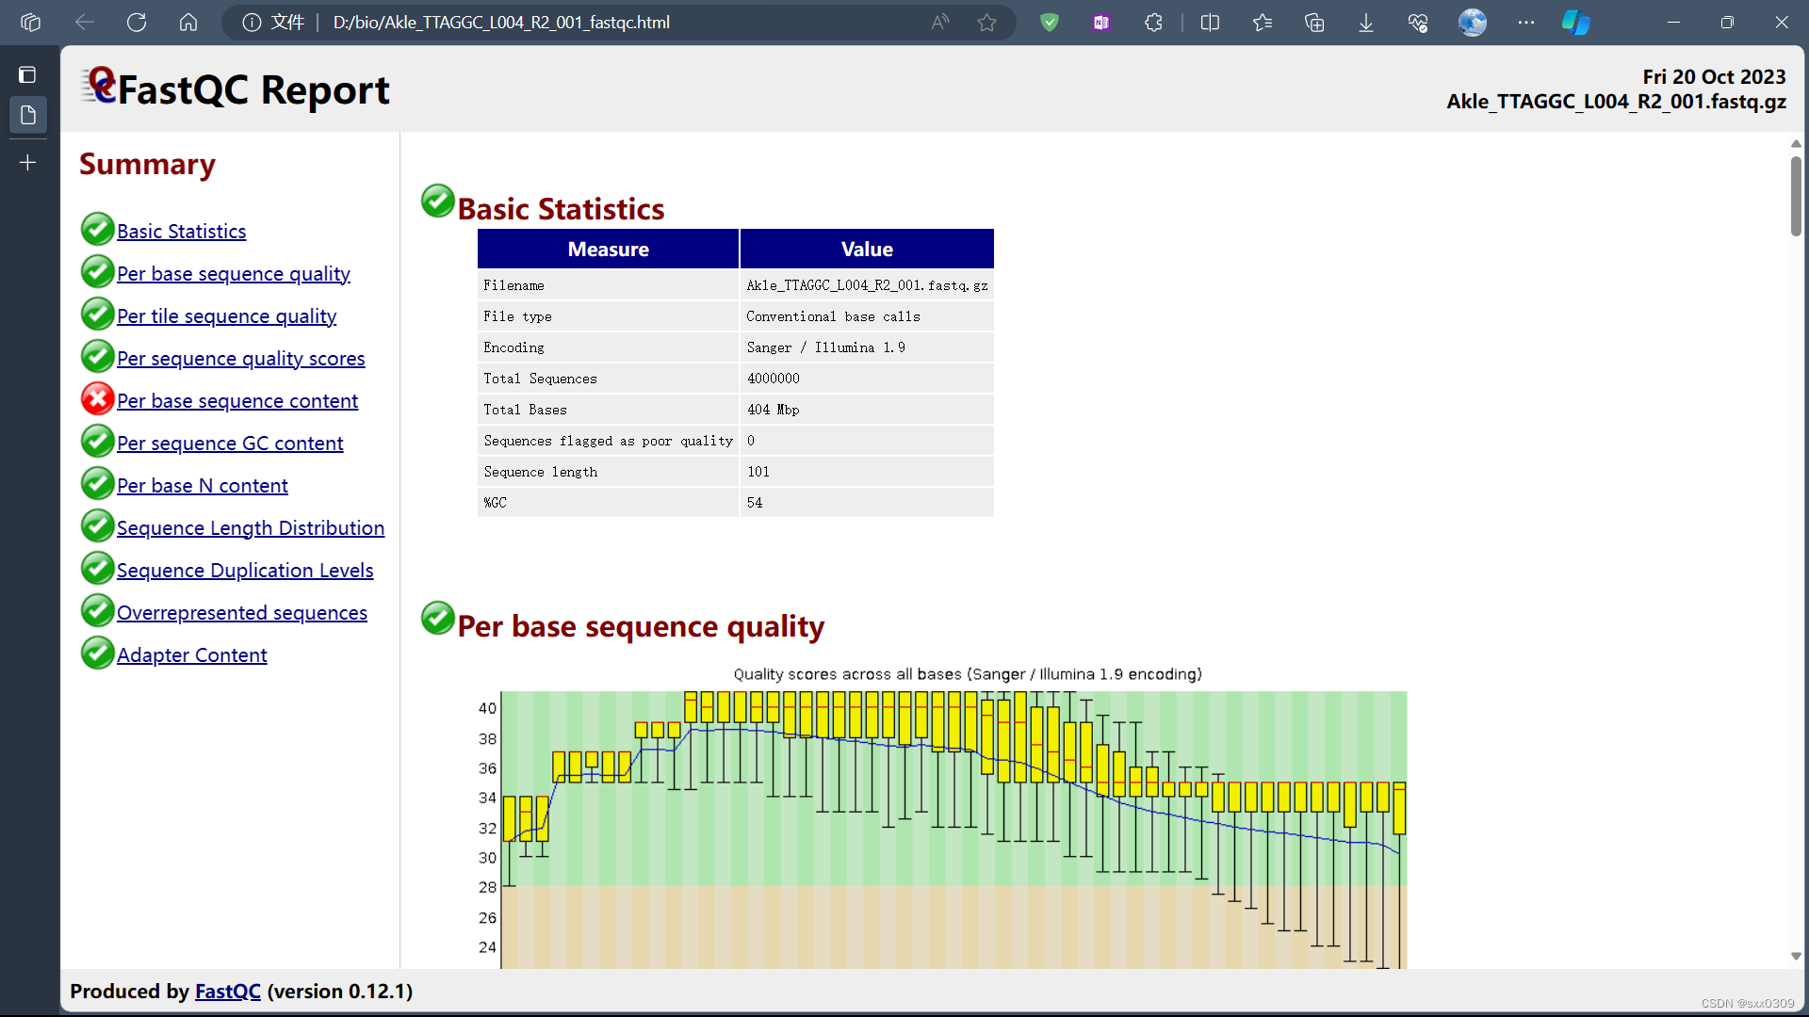Viewport: 1809px width, 1017px height.
Task: Select the open page tab in sidebar
Action: point(28,115)
